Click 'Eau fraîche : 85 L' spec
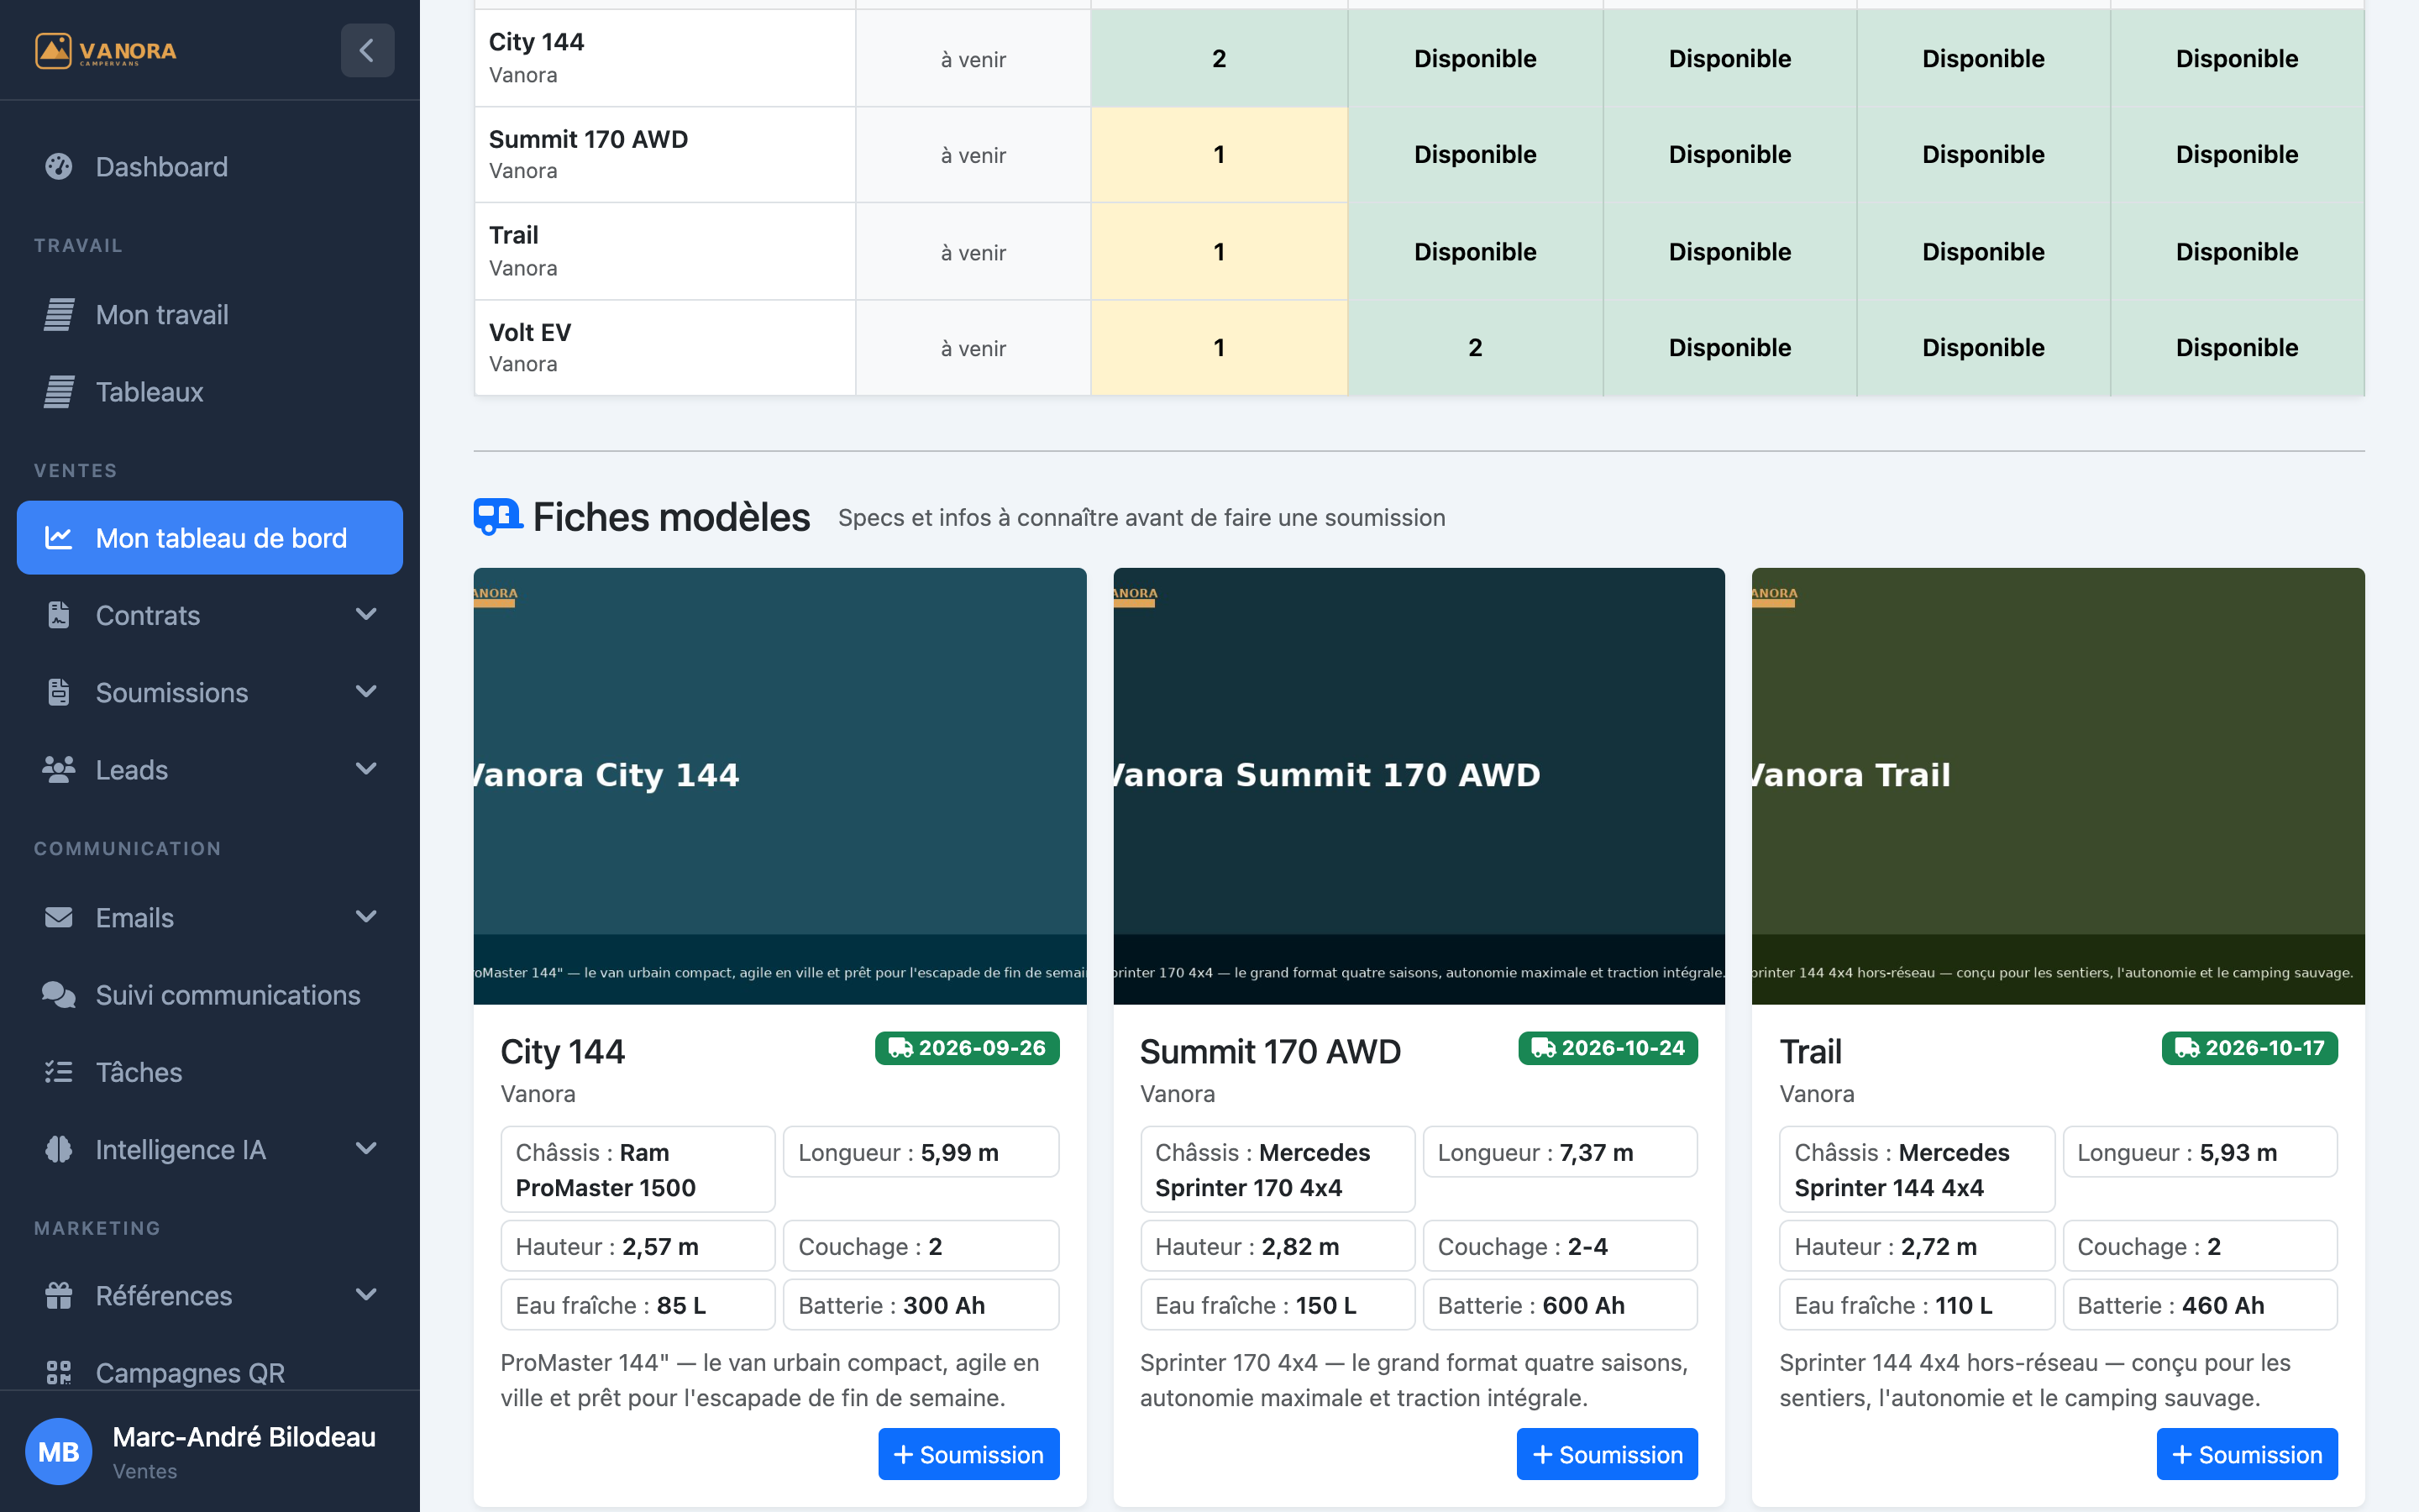The width and height of the screenshot is (2419, 1512). pyautogui.click(x=638, y=1305)
